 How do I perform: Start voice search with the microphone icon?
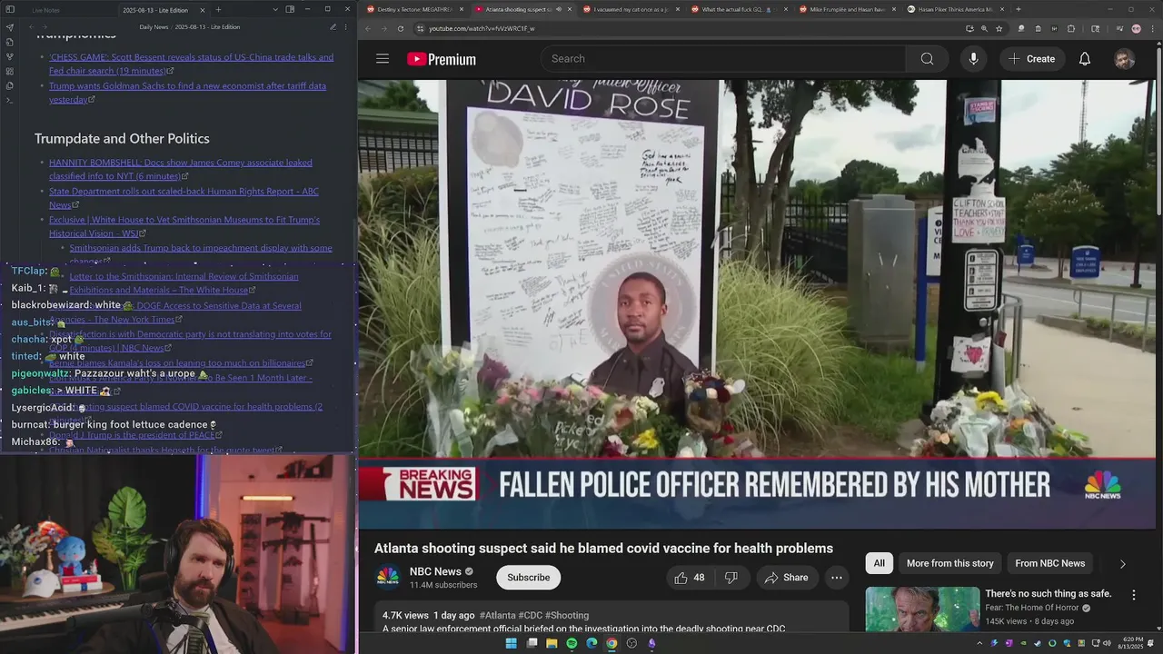coord(973,59)
